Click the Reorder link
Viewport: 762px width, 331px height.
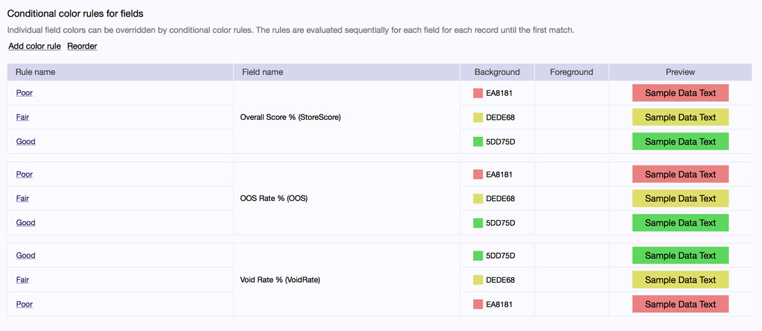coord(82,46)
